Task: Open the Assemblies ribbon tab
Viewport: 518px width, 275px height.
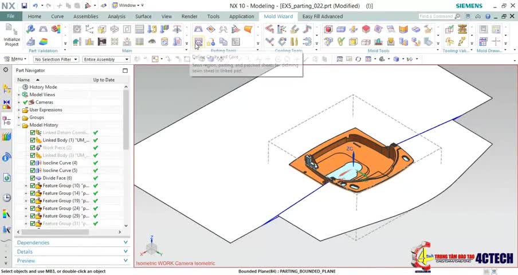Action: tap(85, 16)
